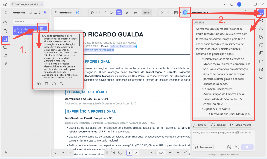Open the Bookmarks panel icon in left sidebar
Screen dimensions: 267x159
[5, 40]
